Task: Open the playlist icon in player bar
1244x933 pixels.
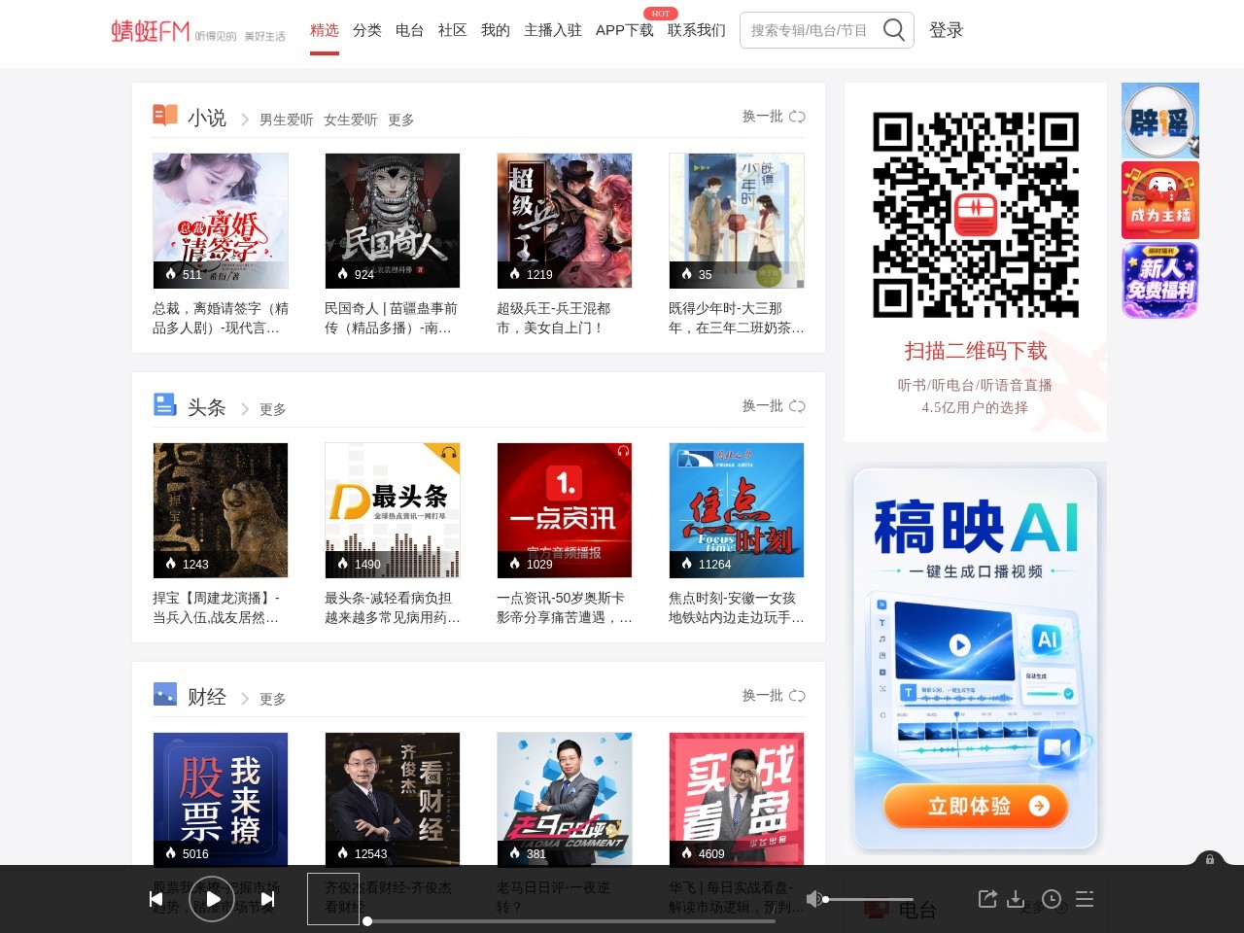Action: (1085, 899)
